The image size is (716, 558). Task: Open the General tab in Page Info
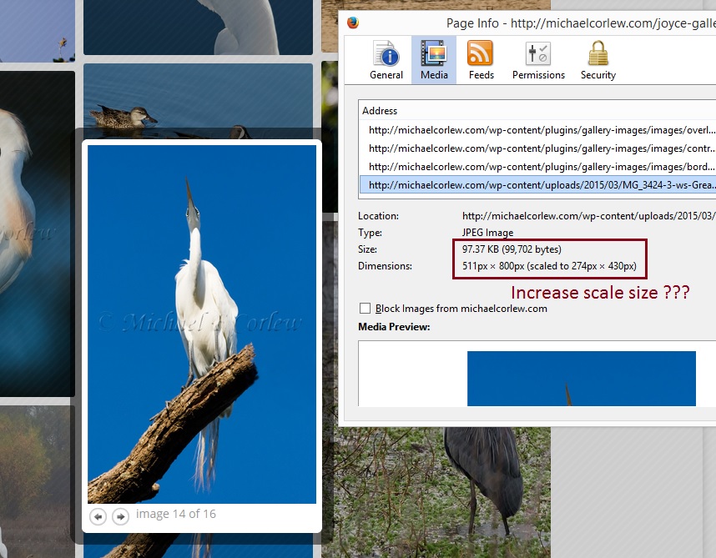(386, 61)
